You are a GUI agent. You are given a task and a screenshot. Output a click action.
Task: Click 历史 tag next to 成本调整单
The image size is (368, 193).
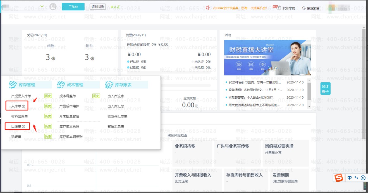[x=96, y=96]
